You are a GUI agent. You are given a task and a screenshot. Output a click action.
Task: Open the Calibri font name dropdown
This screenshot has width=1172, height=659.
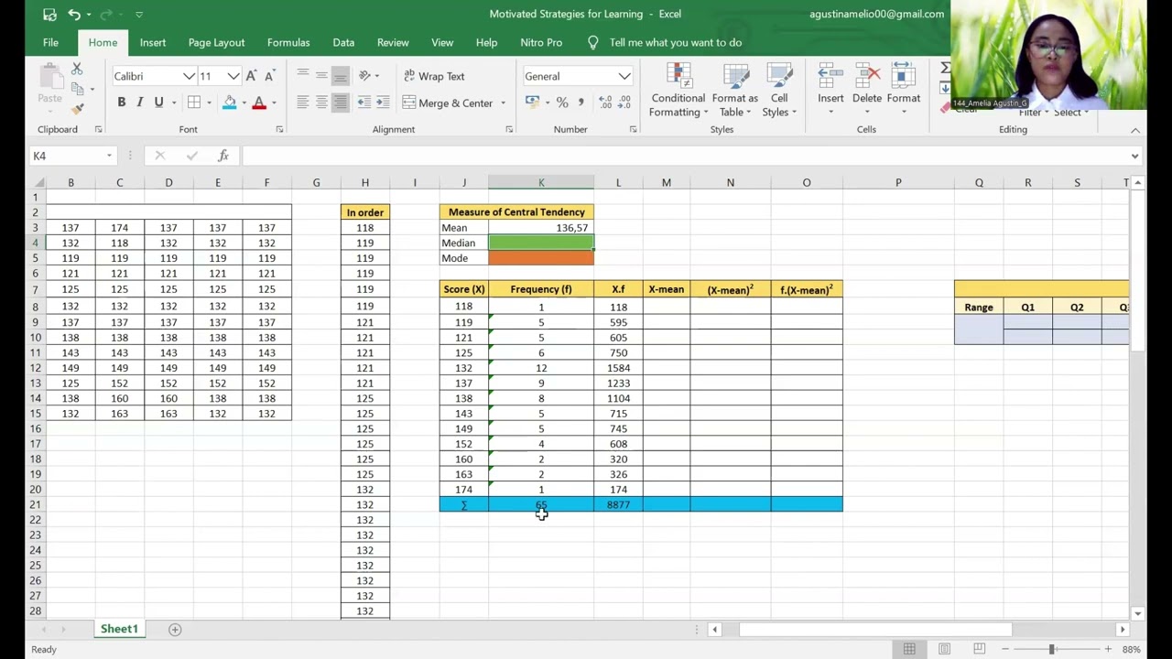tap(189, 76)
